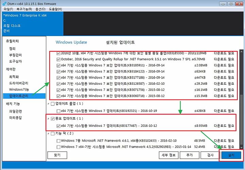Click the update list scrollbar thumb
This screenshot has height=170, width=245.
click(x=242, y=119)
